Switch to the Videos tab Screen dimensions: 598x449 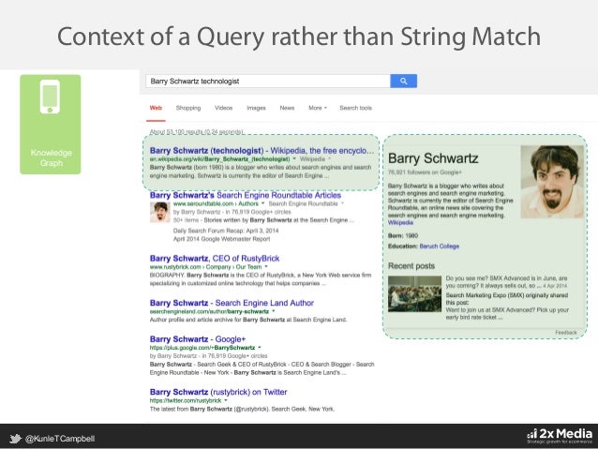pyautogui.click(x=223, y=108)
